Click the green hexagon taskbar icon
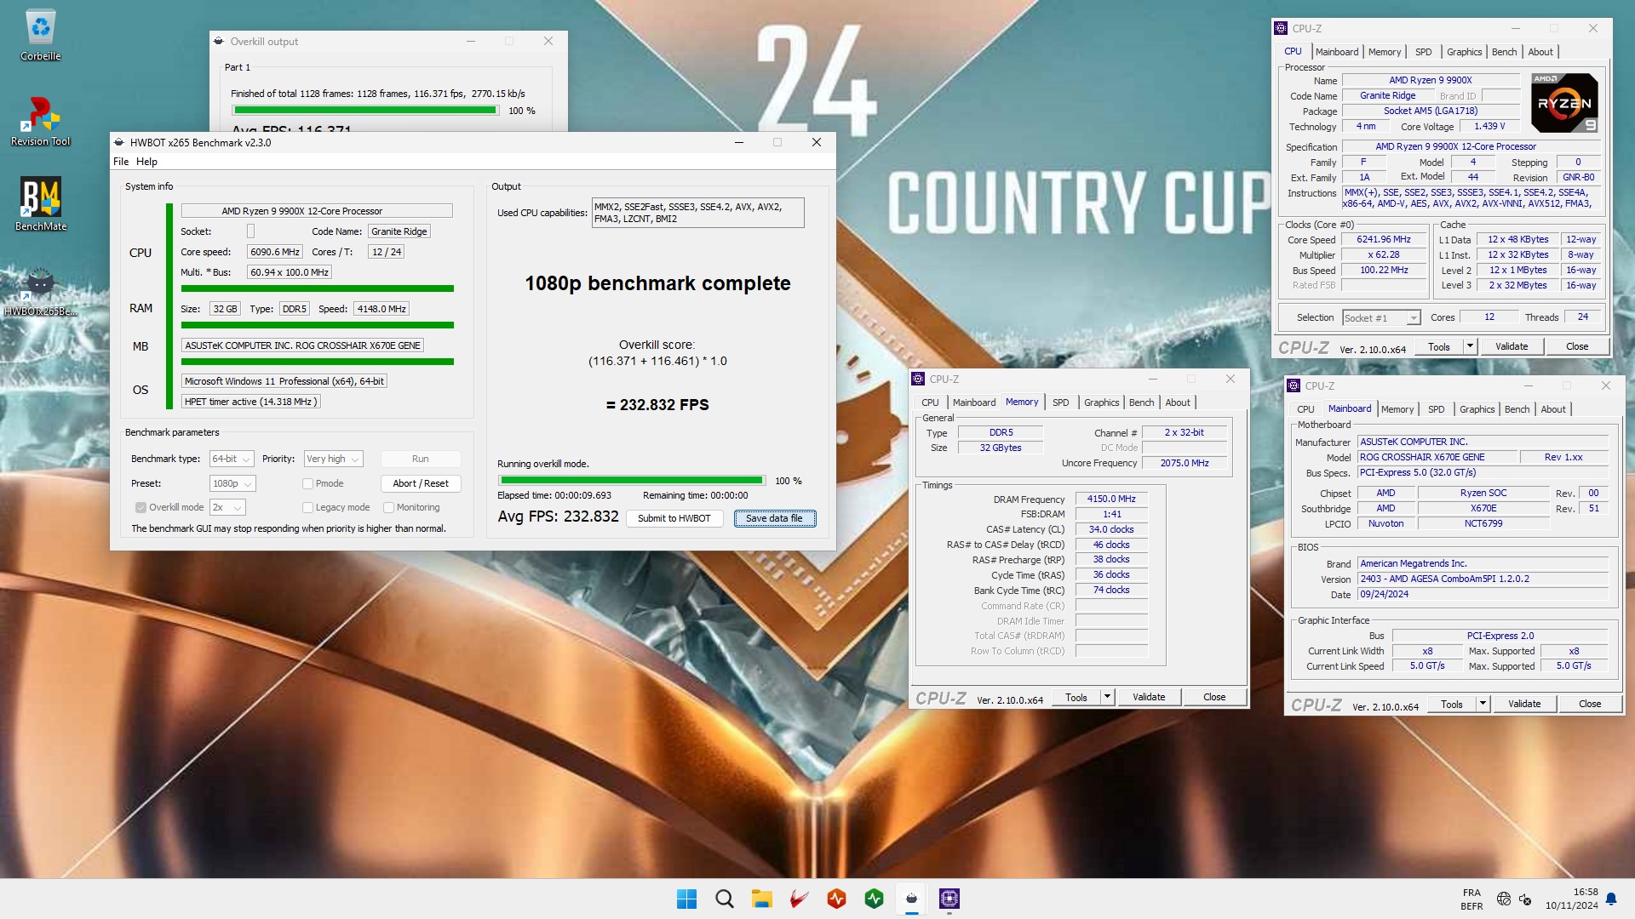Viewport: 1635px width, 919px height. (x=874, y=899)
